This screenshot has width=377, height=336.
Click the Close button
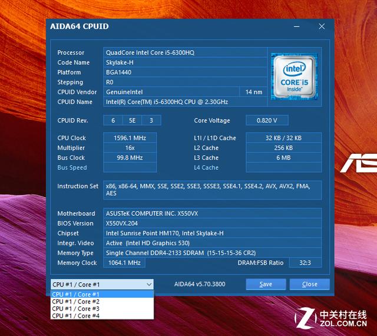tap(310, 284)
